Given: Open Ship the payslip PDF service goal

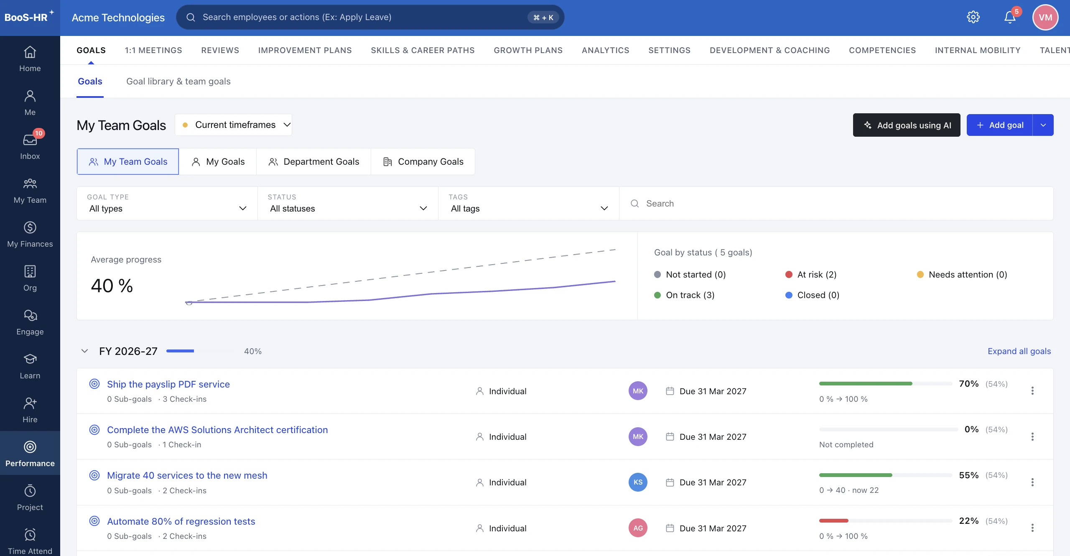Looking at the screenshot, I should (168, 384).
